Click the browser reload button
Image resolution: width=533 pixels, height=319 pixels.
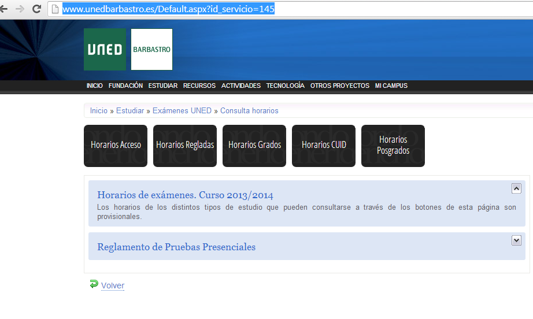36,9
